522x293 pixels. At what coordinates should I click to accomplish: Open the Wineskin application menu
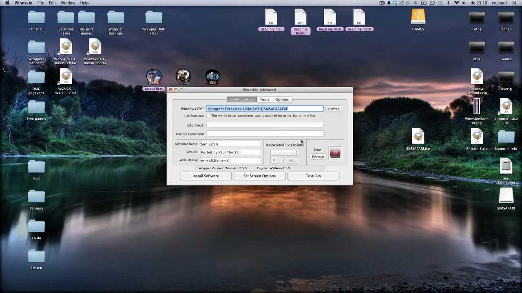pyautogui.click(x=23, y=3)
